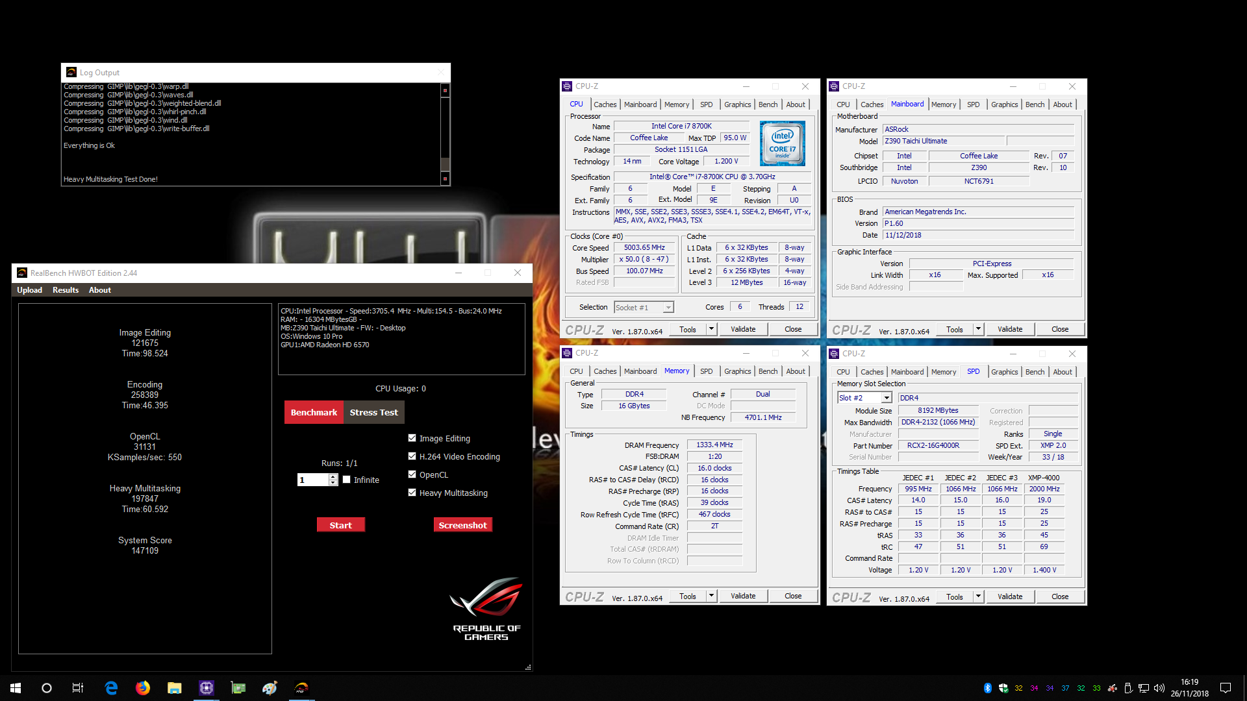Click Core Speed value 5003.65 MHz
The image size is (1247, 701).
(x=644, y=247)
